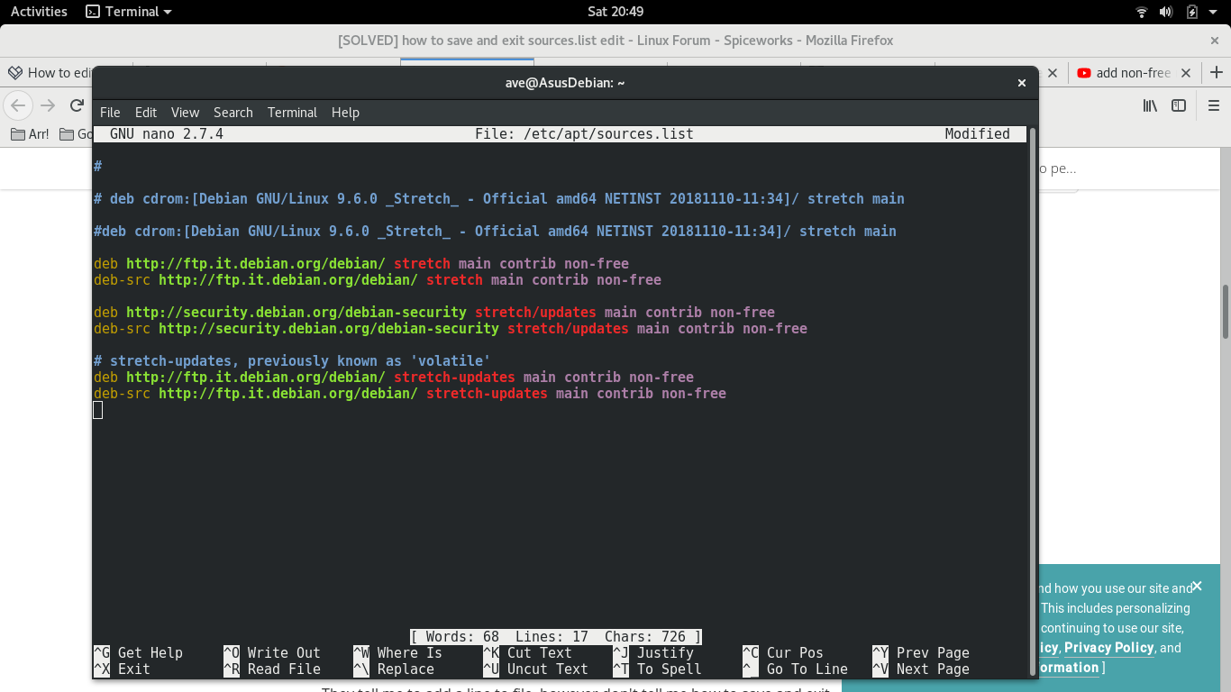The height and width of the screenshot is (692, 1231).
Task: Expand the Terminal app menu in top bar
Action: pyautogui.click(x=128, y=12)
